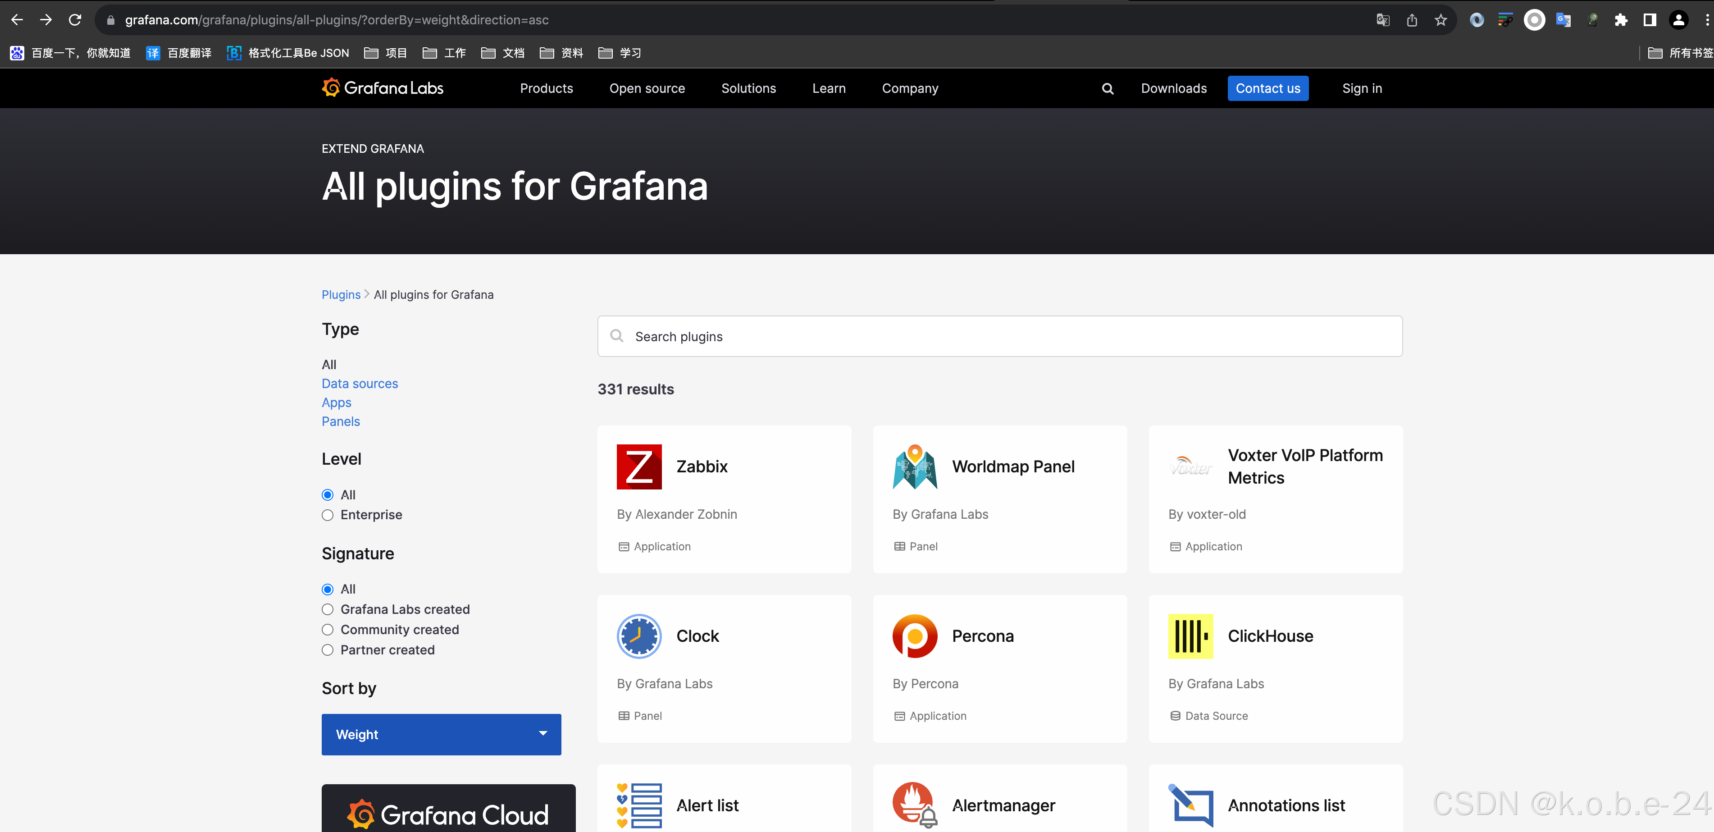Open the Weight sort dropdown
Viewport: 1714px width, 832px height.
tap(441, 734)
